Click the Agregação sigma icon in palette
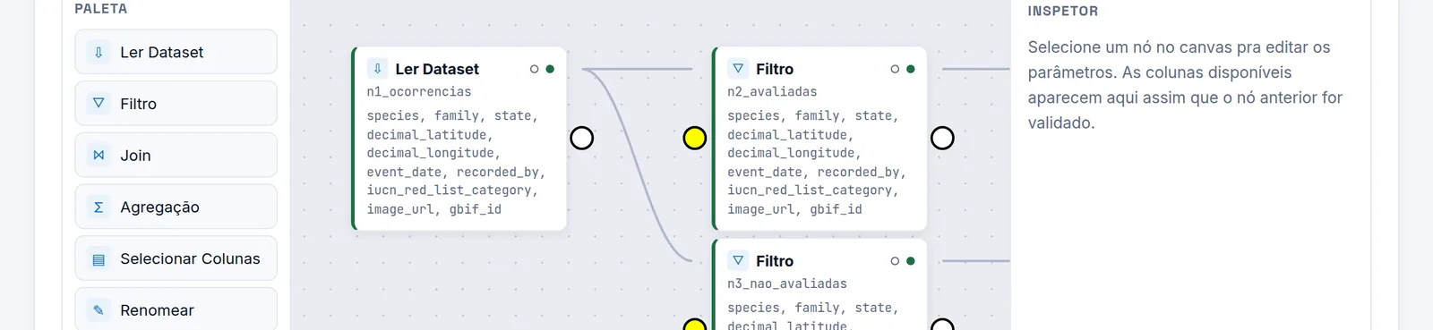The height and width of the screenshot is (330, 1433). 99,207
